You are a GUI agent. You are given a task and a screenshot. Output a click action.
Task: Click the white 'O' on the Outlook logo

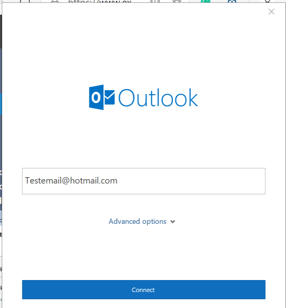click(x=96, y=97)
